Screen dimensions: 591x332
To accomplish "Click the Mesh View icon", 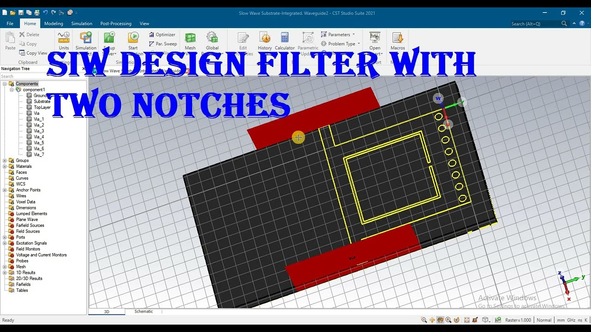I will [x=190, y=38].
